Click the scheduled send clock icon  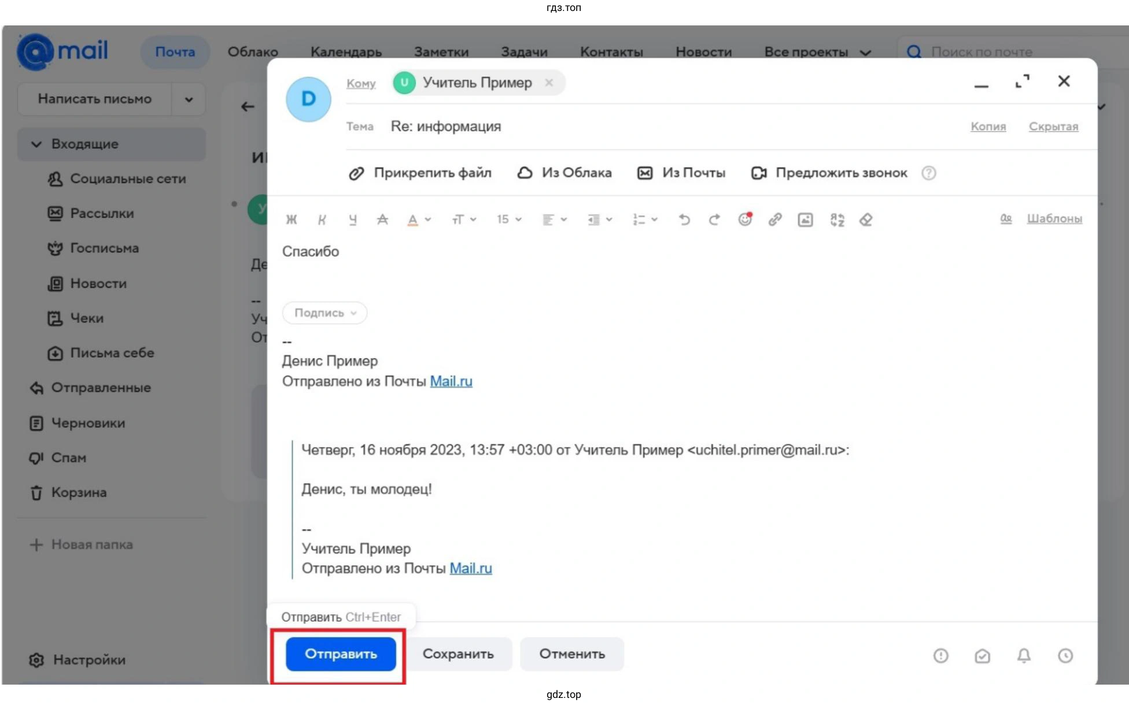(1065, 655)
